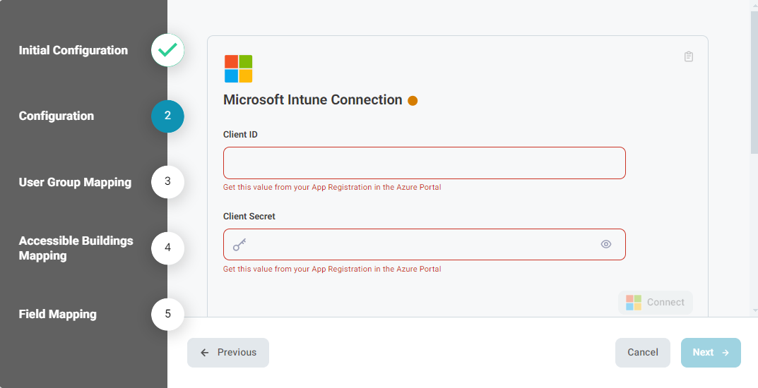Jump to step 4 circle
Screen dimensions: 758x388
pos(167,248)
